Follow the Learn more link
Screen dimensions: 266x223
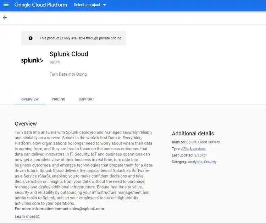point(25,217)
